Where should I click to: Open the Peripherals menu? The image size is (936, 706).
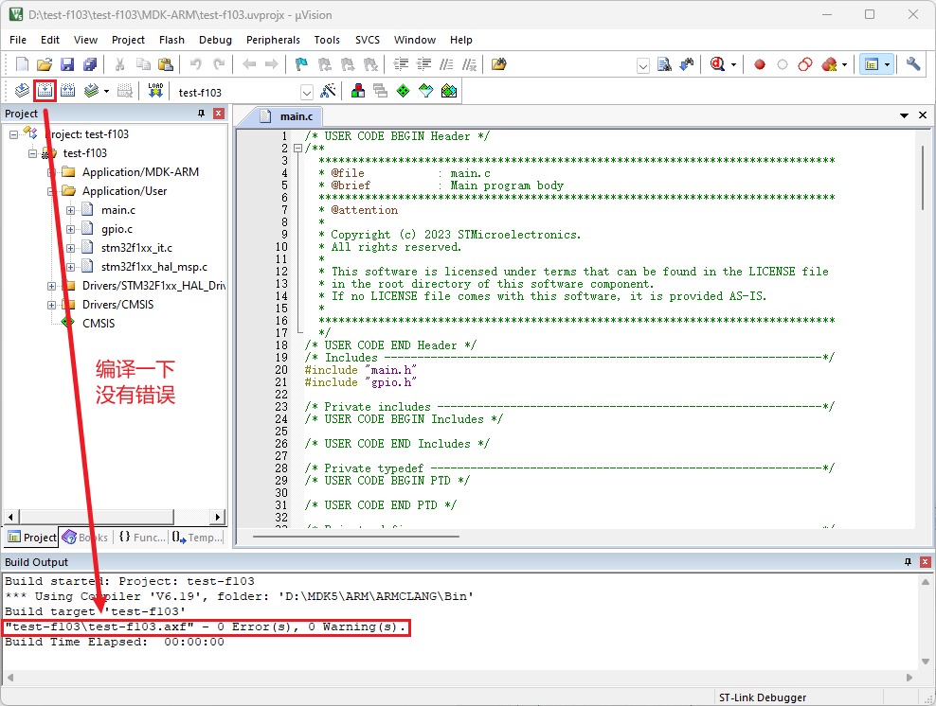(274, 40)
